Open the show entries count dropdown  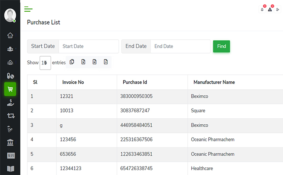click(45, 63)
